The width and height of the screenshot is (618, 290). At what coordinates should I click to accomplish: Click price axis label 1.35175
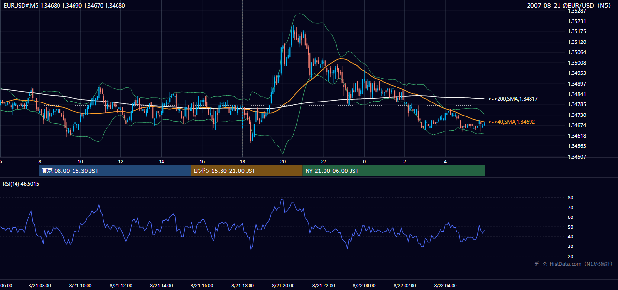pos(577,31)
